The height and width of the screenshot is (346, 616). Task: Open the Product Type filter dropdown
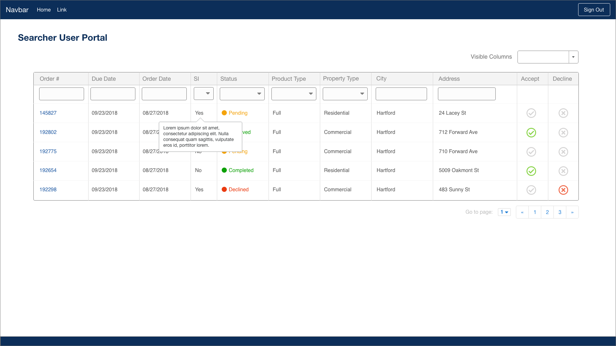[294, 94]
